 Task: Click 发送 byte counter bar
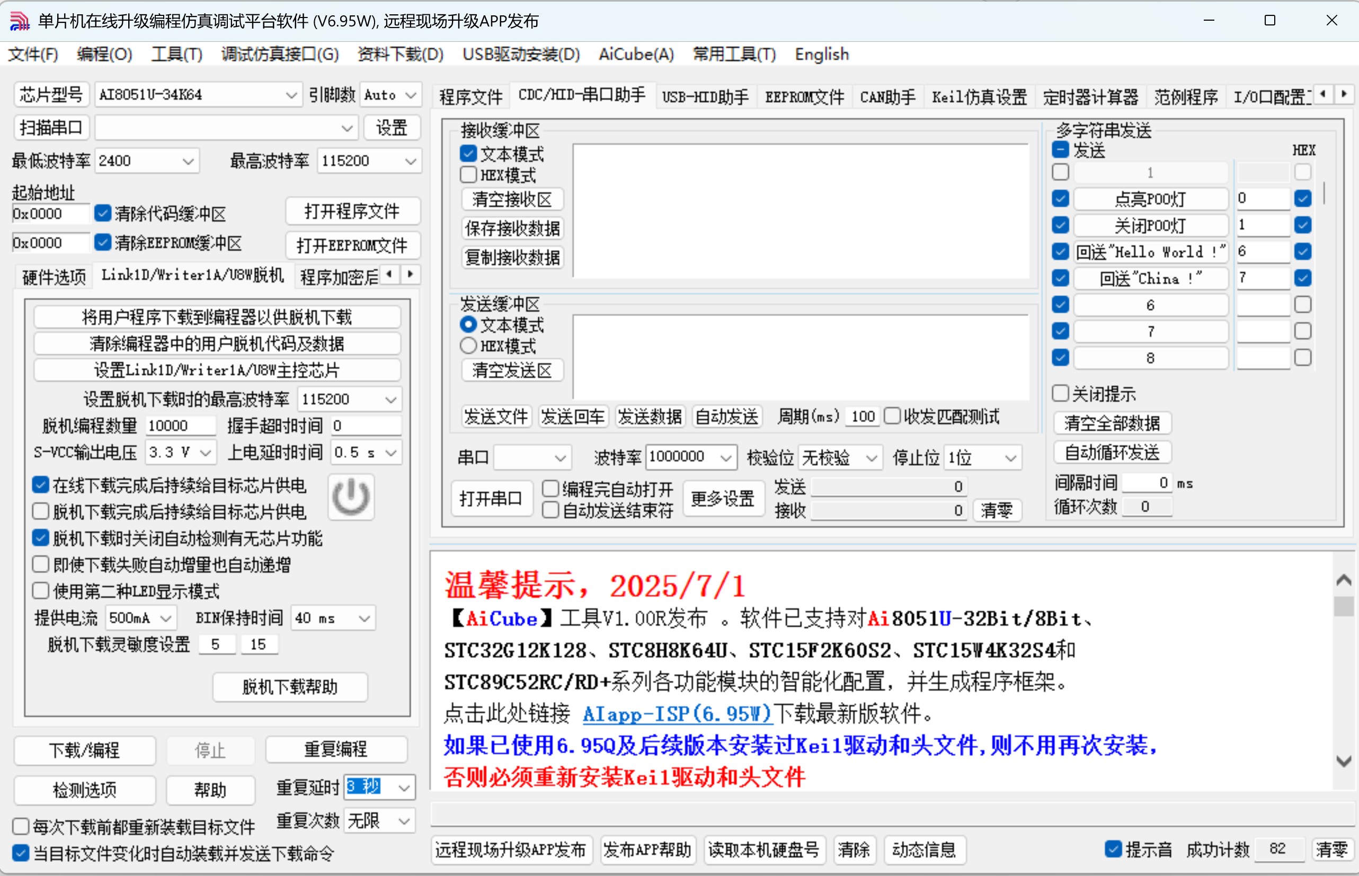(888, 486)
